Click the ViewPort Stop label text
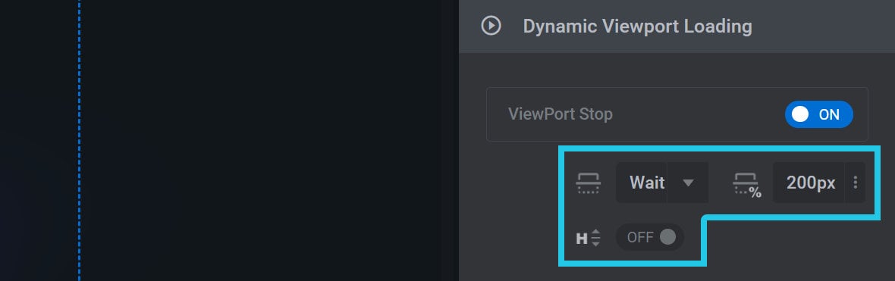895x281 pixels. [x=560, y=114]
